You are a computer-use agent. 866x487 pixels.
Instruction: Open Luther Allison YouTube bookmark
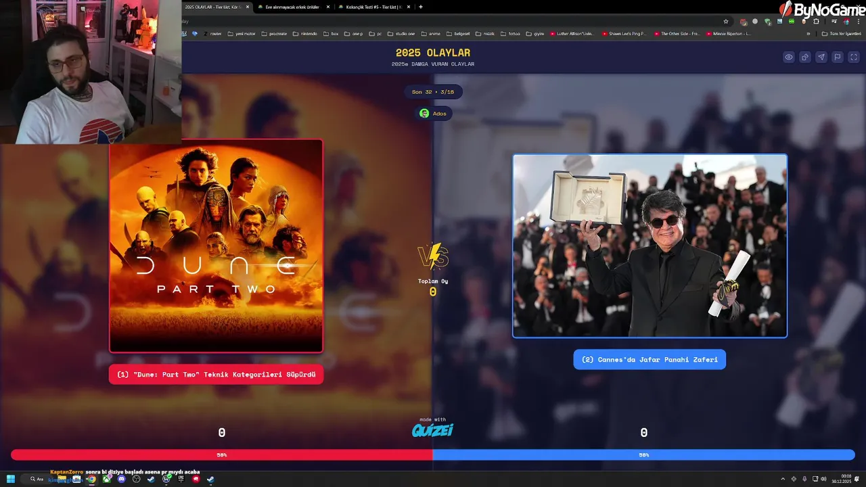click(x=572, y=34)
